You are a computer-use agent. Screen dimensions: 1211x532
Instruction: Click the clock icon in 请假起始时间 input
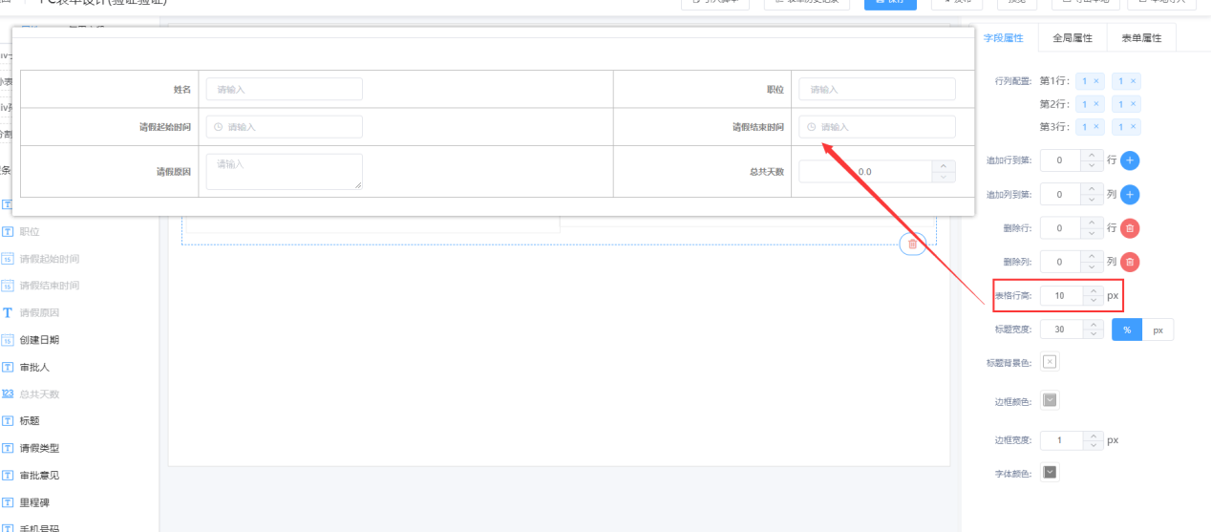coord(219,127)
